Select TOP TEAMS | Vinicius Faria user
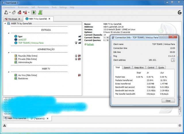The image size is (184, 134). coord(31,43)
